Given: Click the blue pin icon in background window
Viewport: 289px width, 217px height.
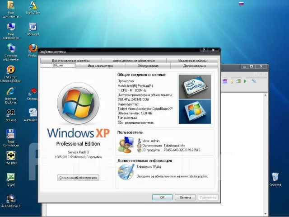Looking at the screenshot, I should [254, 81].
